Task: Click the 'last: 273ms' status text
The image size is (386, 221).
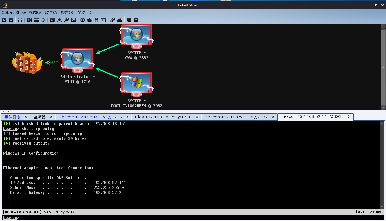Action: (x=368, y=212)
